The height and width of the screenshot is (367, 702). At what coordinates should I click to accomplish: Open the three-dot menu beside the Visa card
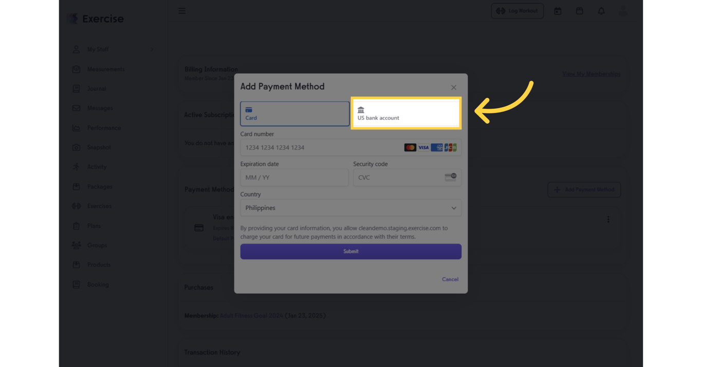[608, 219]
